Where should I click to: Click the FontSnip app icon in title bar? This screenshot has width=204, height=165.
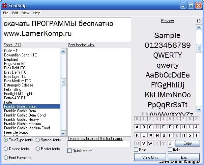[x=5, y=6]
